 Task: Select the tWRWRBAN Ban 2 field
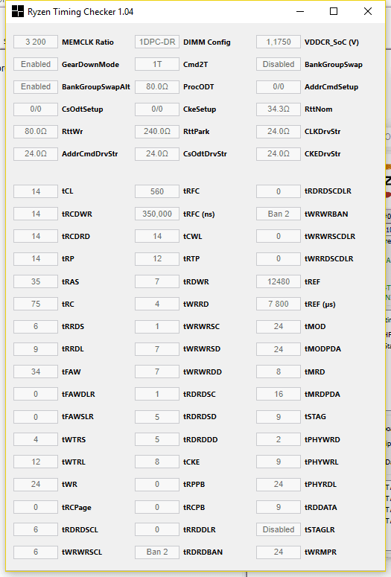point(279,214)
